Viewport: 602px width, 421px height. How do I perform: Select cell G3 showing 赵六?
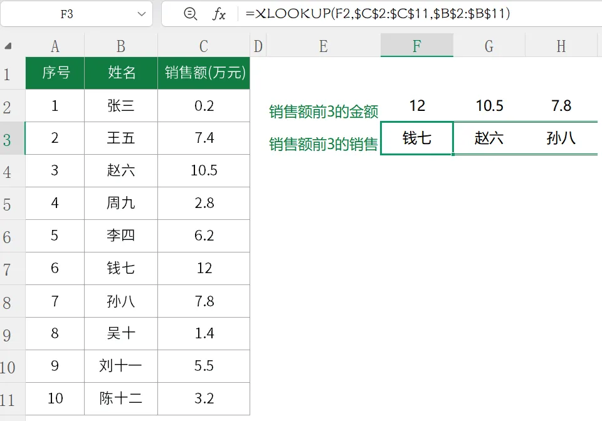489,138
